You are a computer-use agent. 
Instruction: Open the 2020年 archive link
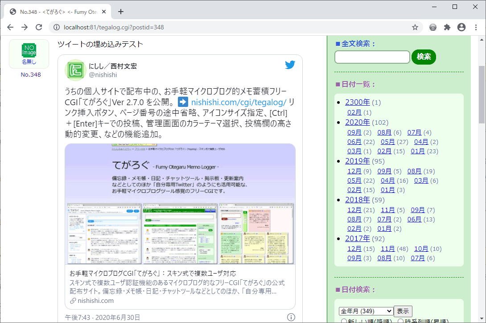click(358, 123)
